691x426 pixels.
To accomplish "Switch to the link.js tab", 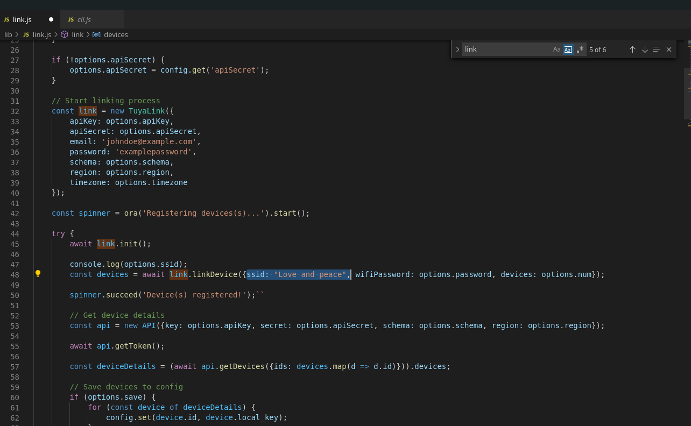I will tap(30, 19).
